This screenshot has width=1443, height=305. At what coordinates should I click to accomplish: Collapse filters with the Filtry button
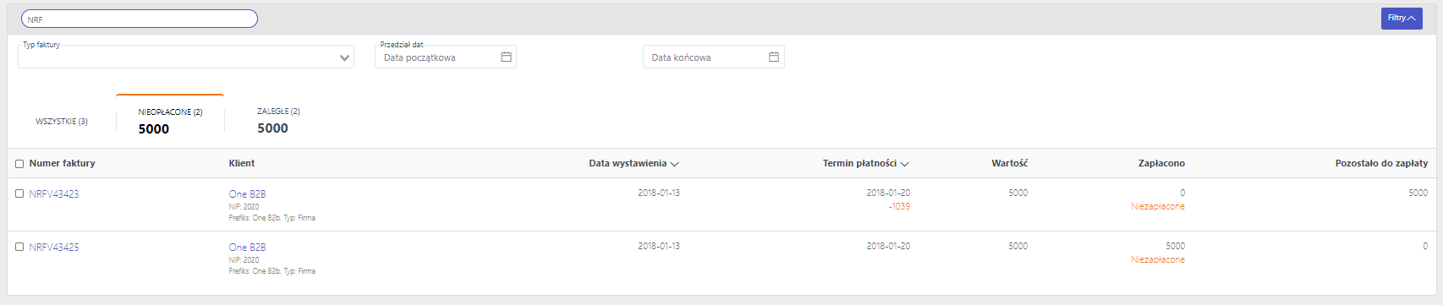pyautogui.click(x=1402, y=18)
